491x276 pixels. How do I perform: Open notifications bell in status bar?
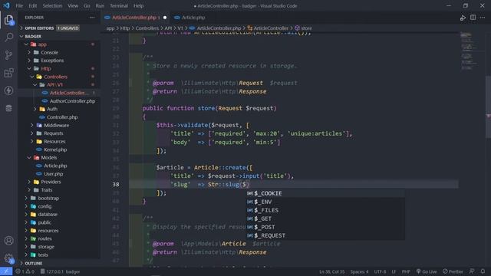(x=483, y=271)
